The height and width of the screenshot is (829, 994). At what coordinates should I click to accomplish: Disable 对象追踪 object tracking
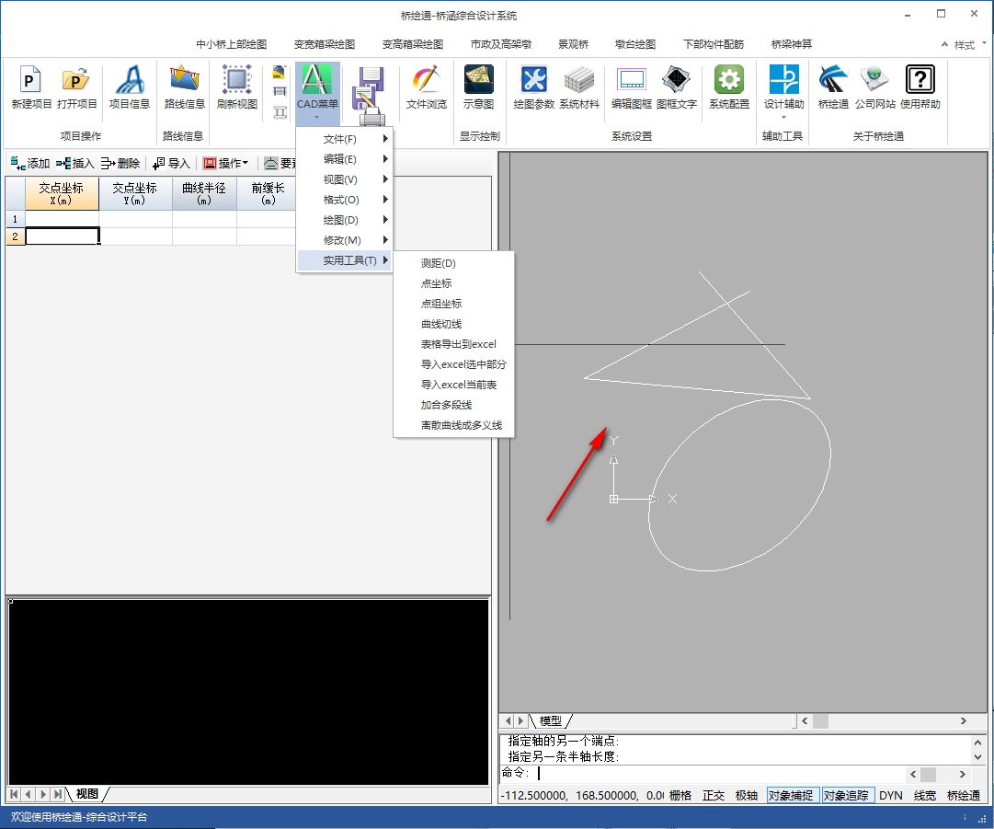tap(846, 795)
